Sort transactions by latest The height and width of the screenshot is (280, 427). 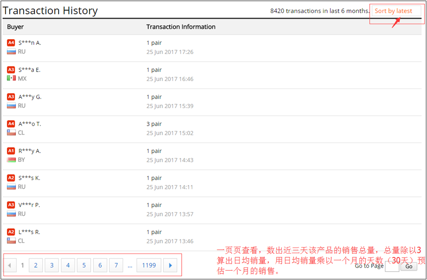(393, 11)
